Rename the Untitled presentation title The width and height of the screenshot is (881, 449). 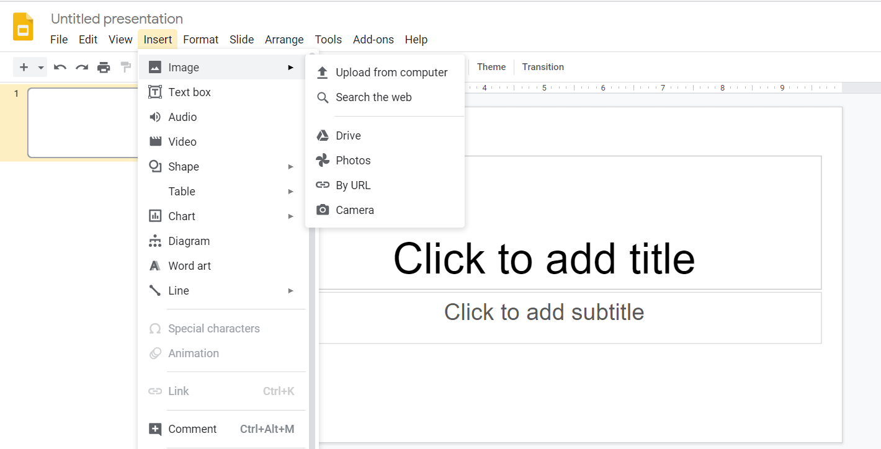(117, 19)
